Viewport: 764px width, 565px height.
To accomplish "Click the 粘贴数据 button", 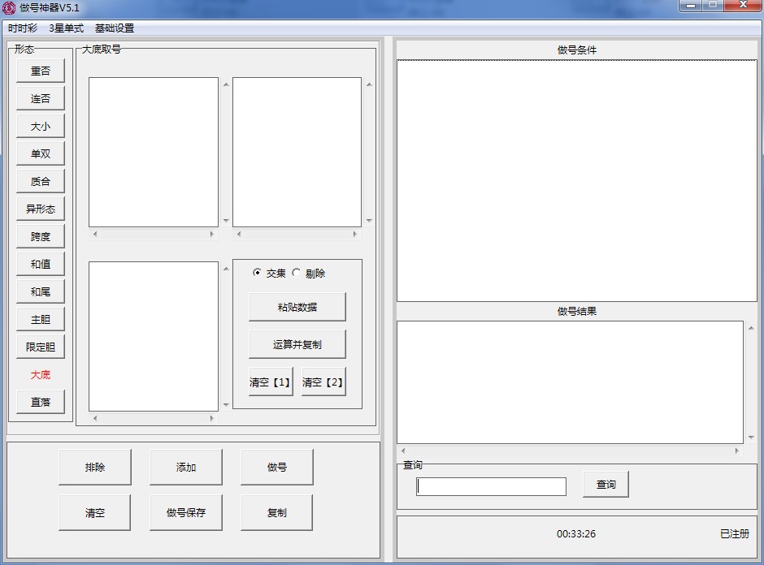I will click(297, 308).
